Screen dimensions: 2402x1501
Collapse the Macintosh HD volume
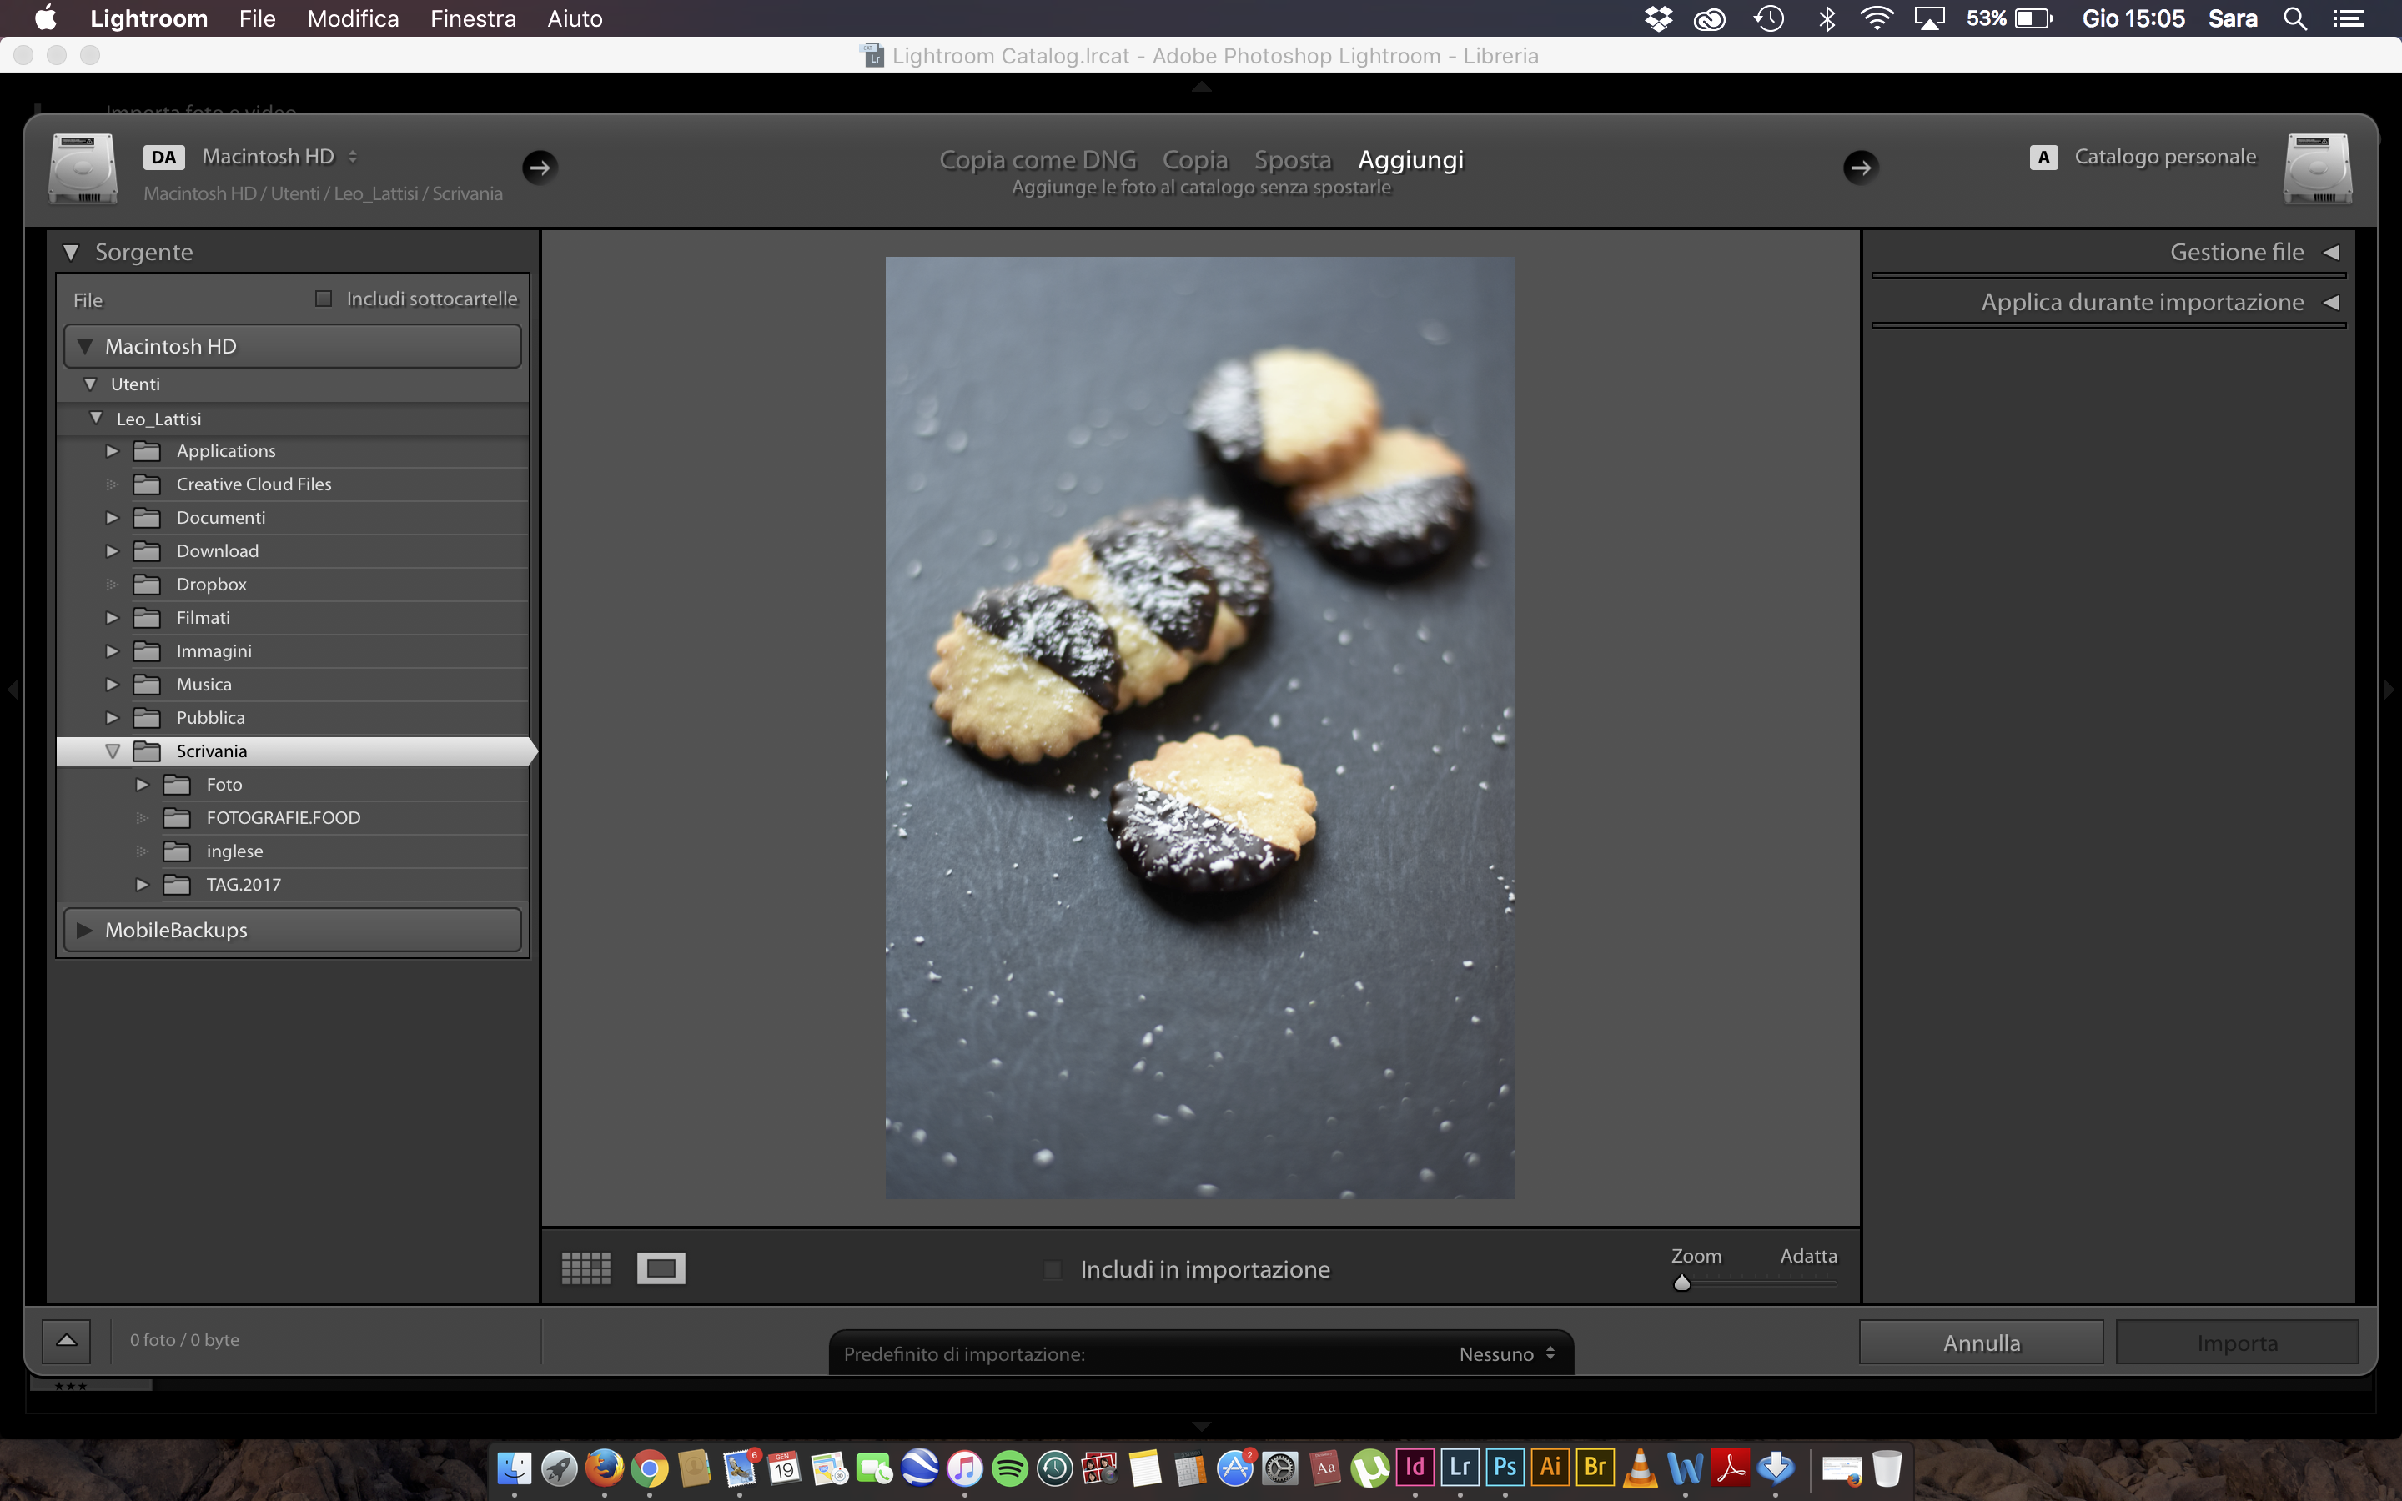(85, 346)
